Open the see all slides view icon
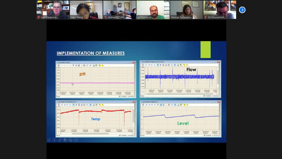The width and height of the screenshot is (282, 159). click(x=65, y=140)
